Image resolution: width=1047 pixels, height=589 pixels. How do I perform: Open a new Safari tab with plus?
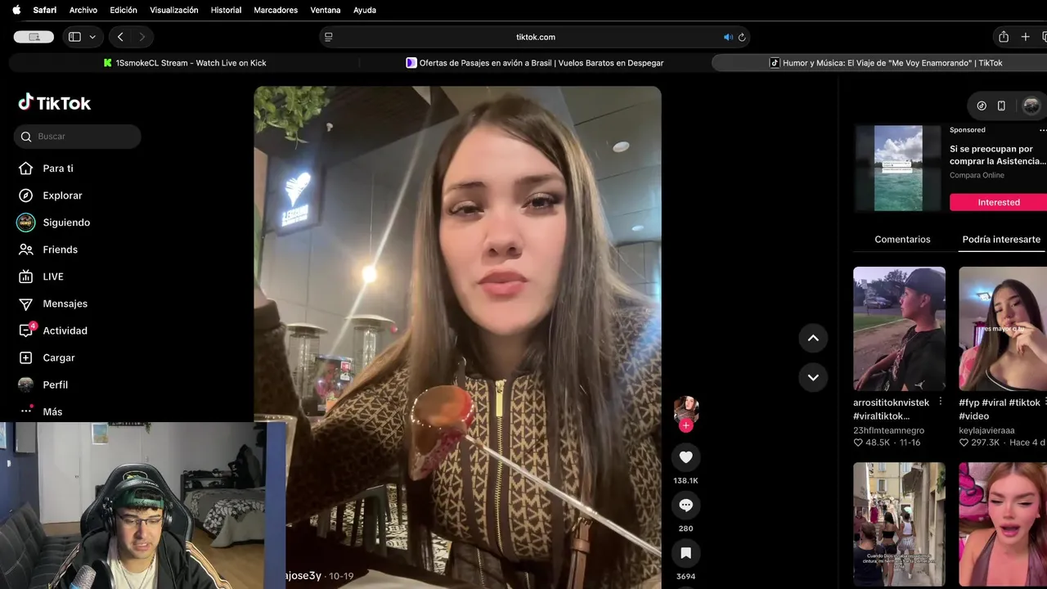point(1026,37)
